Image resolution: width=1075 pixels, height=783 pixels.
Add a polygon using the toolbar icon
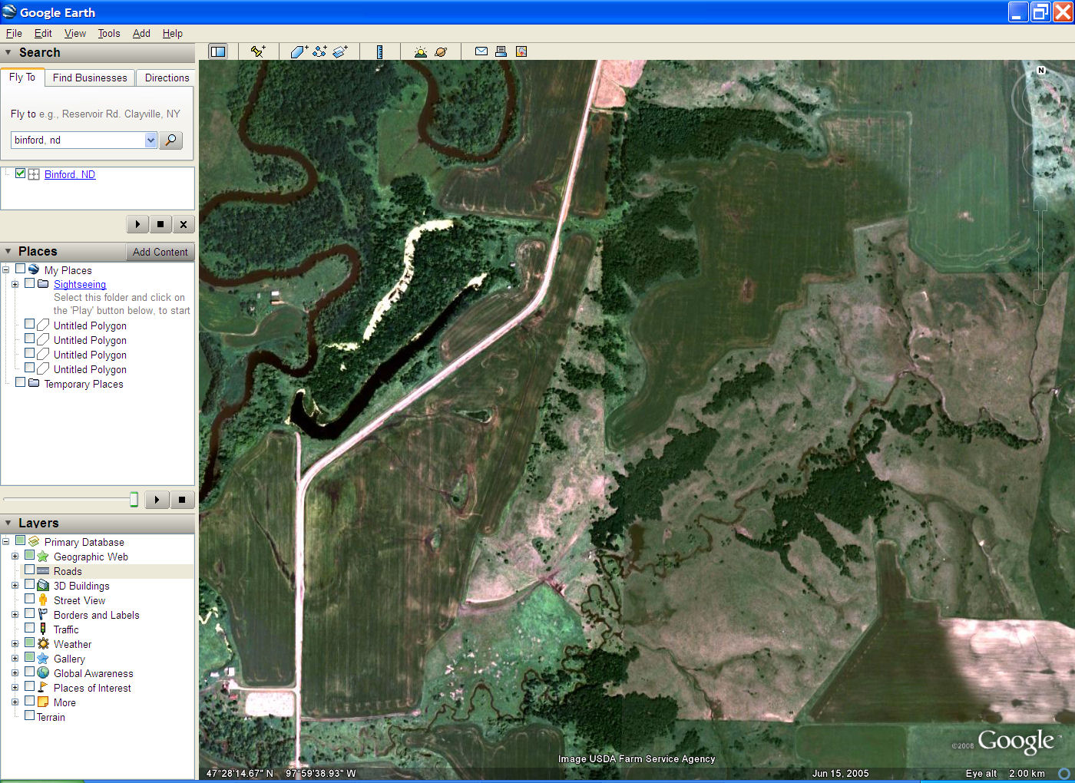point(299,51)
